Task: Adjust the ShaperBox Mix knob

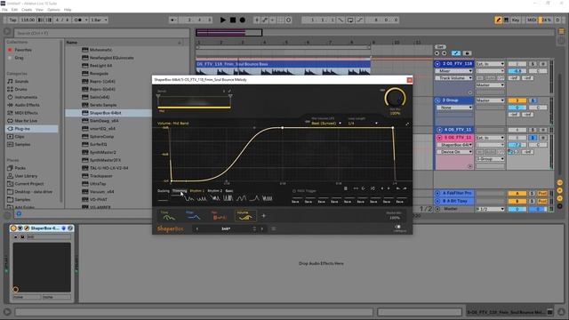Action: [395, 98]
